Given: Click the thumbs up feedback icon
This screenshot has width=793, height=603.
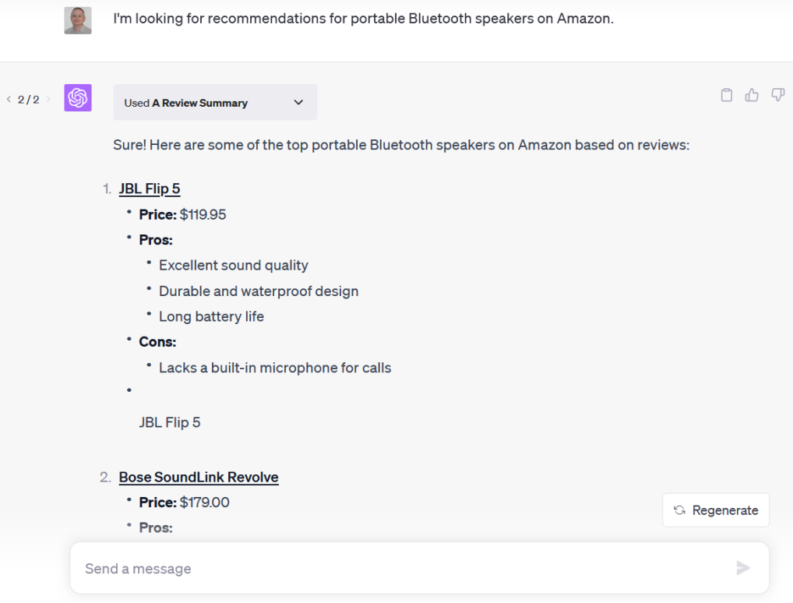Looking at the screenshot, I should click(752, 95).
